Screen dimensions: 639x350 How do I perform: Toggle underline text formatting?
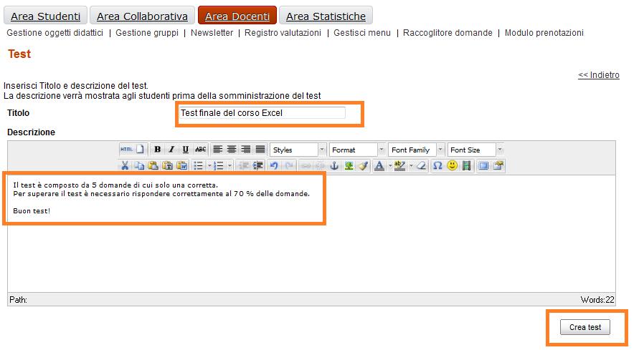(186, 150)
